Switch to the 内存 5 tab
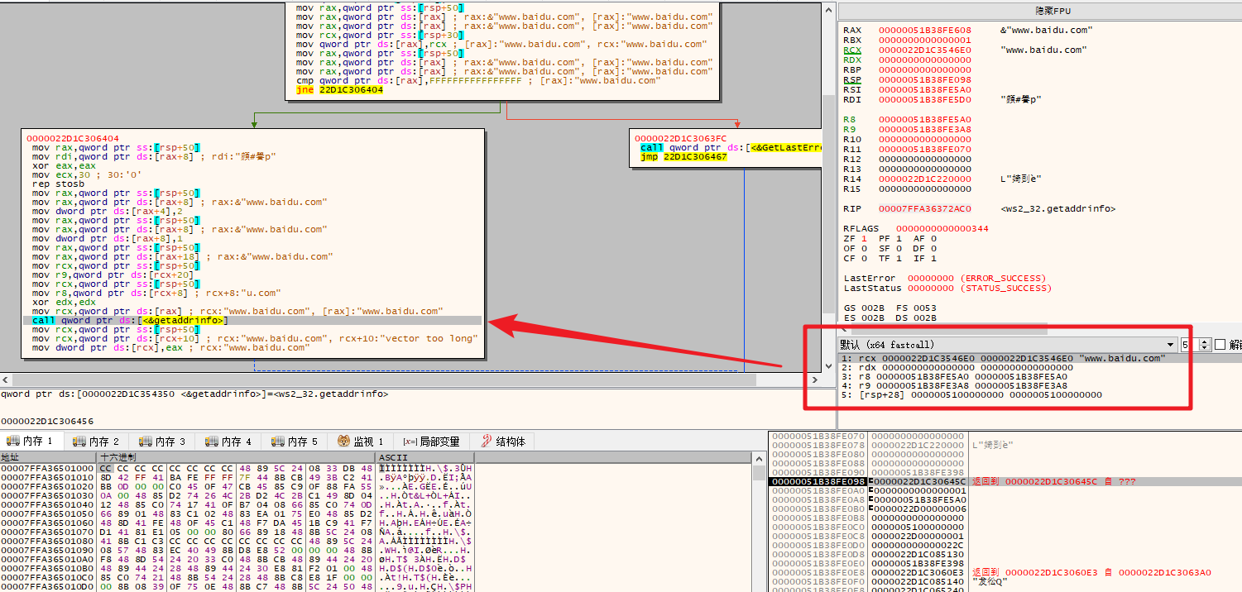This screenshot has height=592, width=1242. [295, 442]
